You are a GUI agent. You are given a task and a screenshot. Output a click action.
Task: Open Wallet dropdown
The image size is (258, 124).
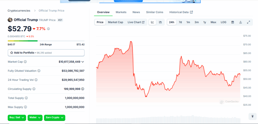tap(35, 118)
